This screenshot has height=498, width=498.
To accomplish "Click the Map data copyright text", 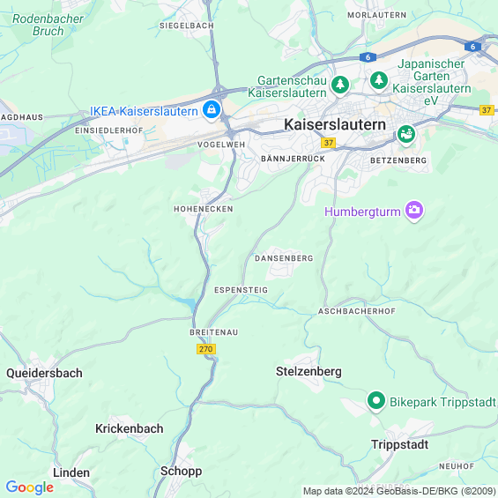I will (399, 491).
